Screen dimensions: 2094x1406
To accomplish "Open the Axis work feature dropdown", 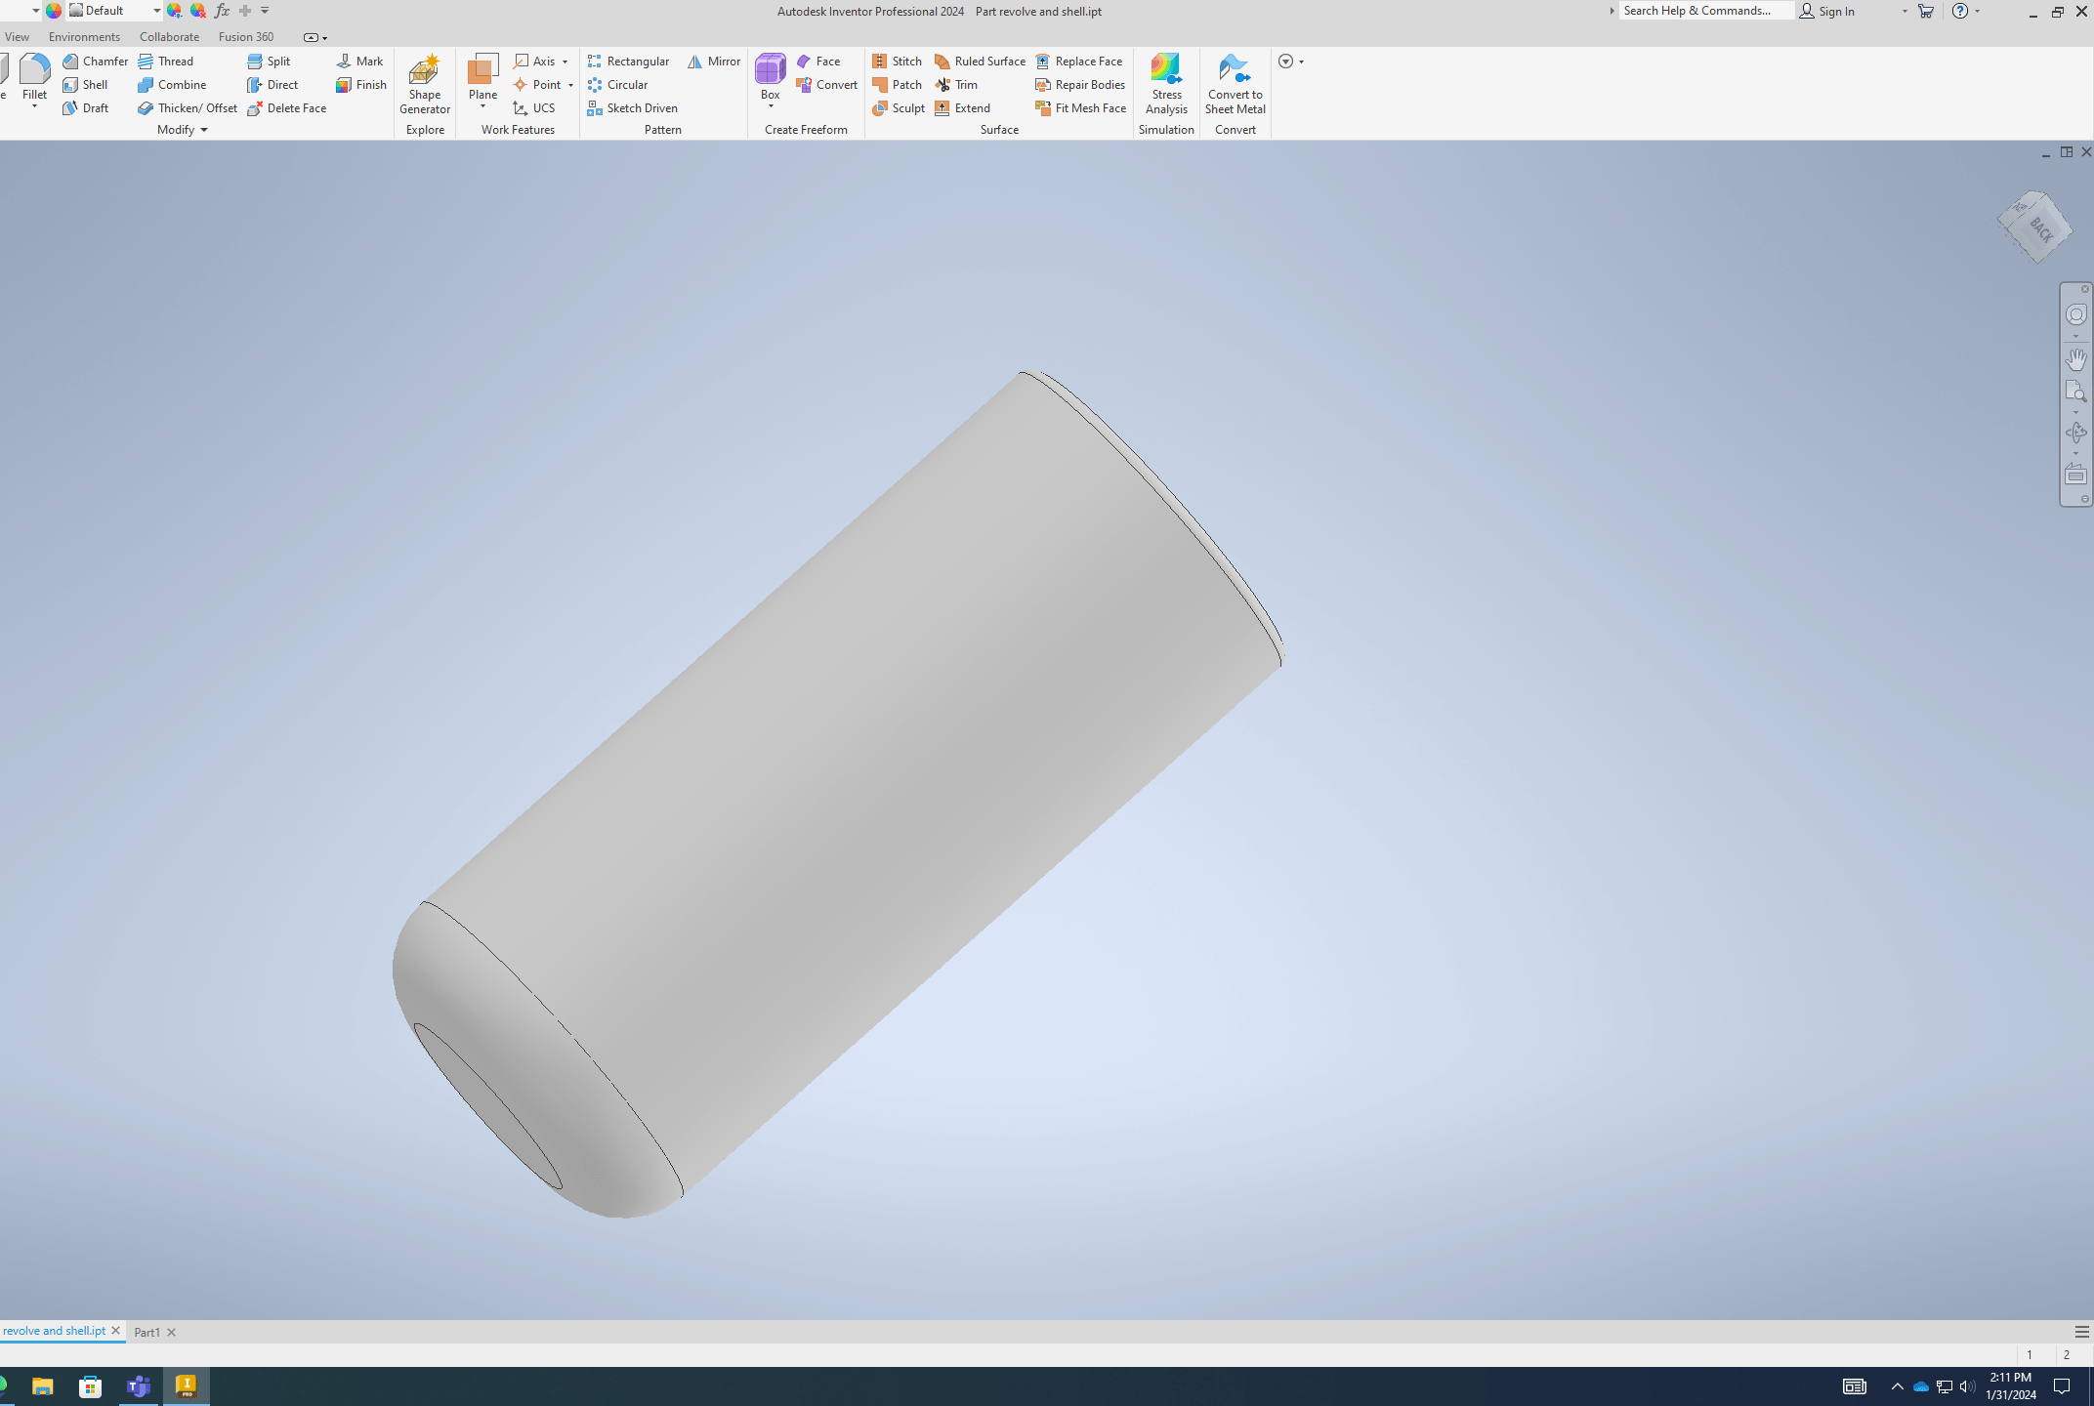I will [565, 61].
